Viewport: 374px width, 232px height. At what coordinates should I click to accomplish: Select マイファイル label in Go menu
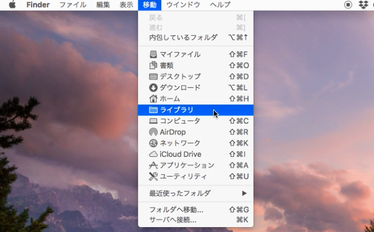[180, 54]
